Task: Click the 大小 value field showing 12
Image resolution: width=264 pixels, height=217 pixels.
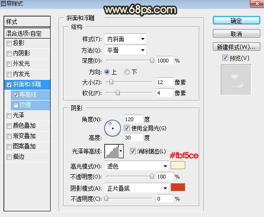Action: pyautogui.click(x=165, y=82)
